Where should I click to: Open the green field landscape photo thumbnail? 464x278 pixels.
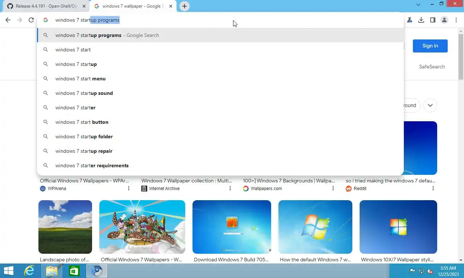tap(65, 227)
